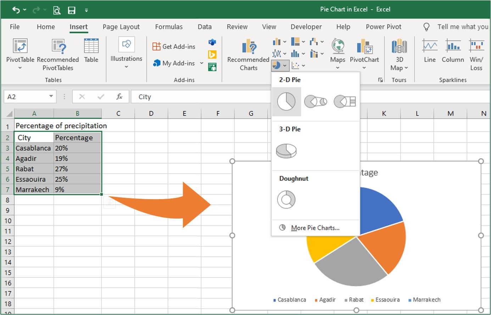Switch to the Formulas tab
Viewport: 491px width, 315px height.
169,27
